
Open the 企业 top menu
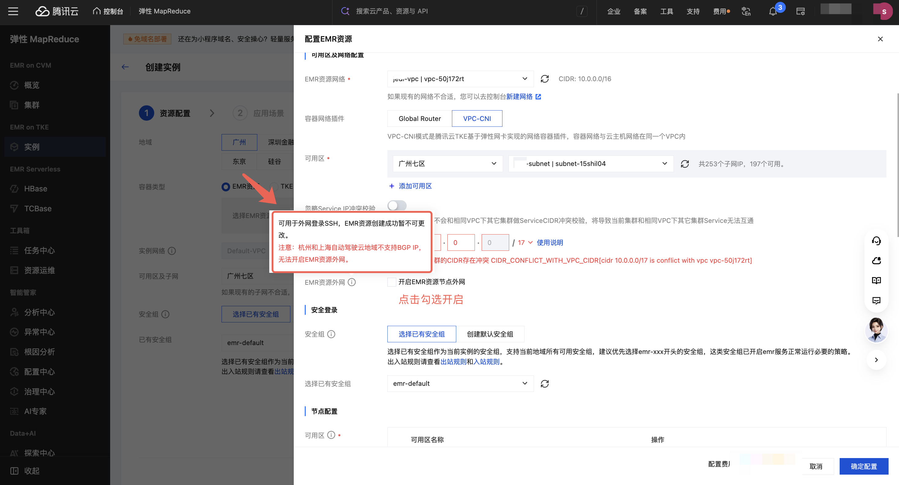point(614,11)
